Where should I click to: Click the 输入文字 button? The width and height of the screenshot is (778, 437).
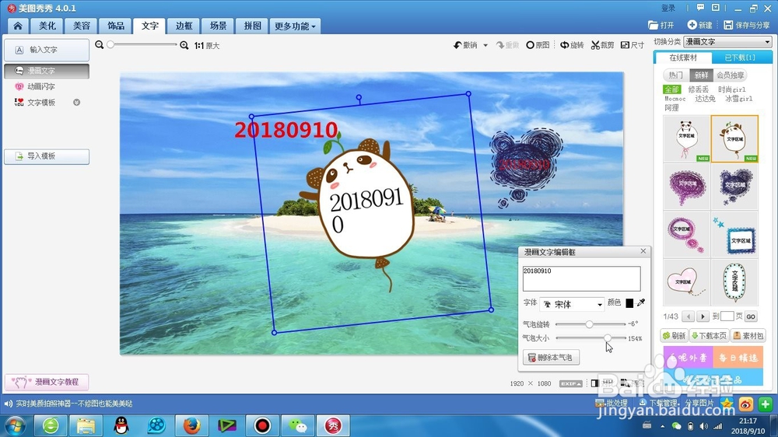point(47,50)
